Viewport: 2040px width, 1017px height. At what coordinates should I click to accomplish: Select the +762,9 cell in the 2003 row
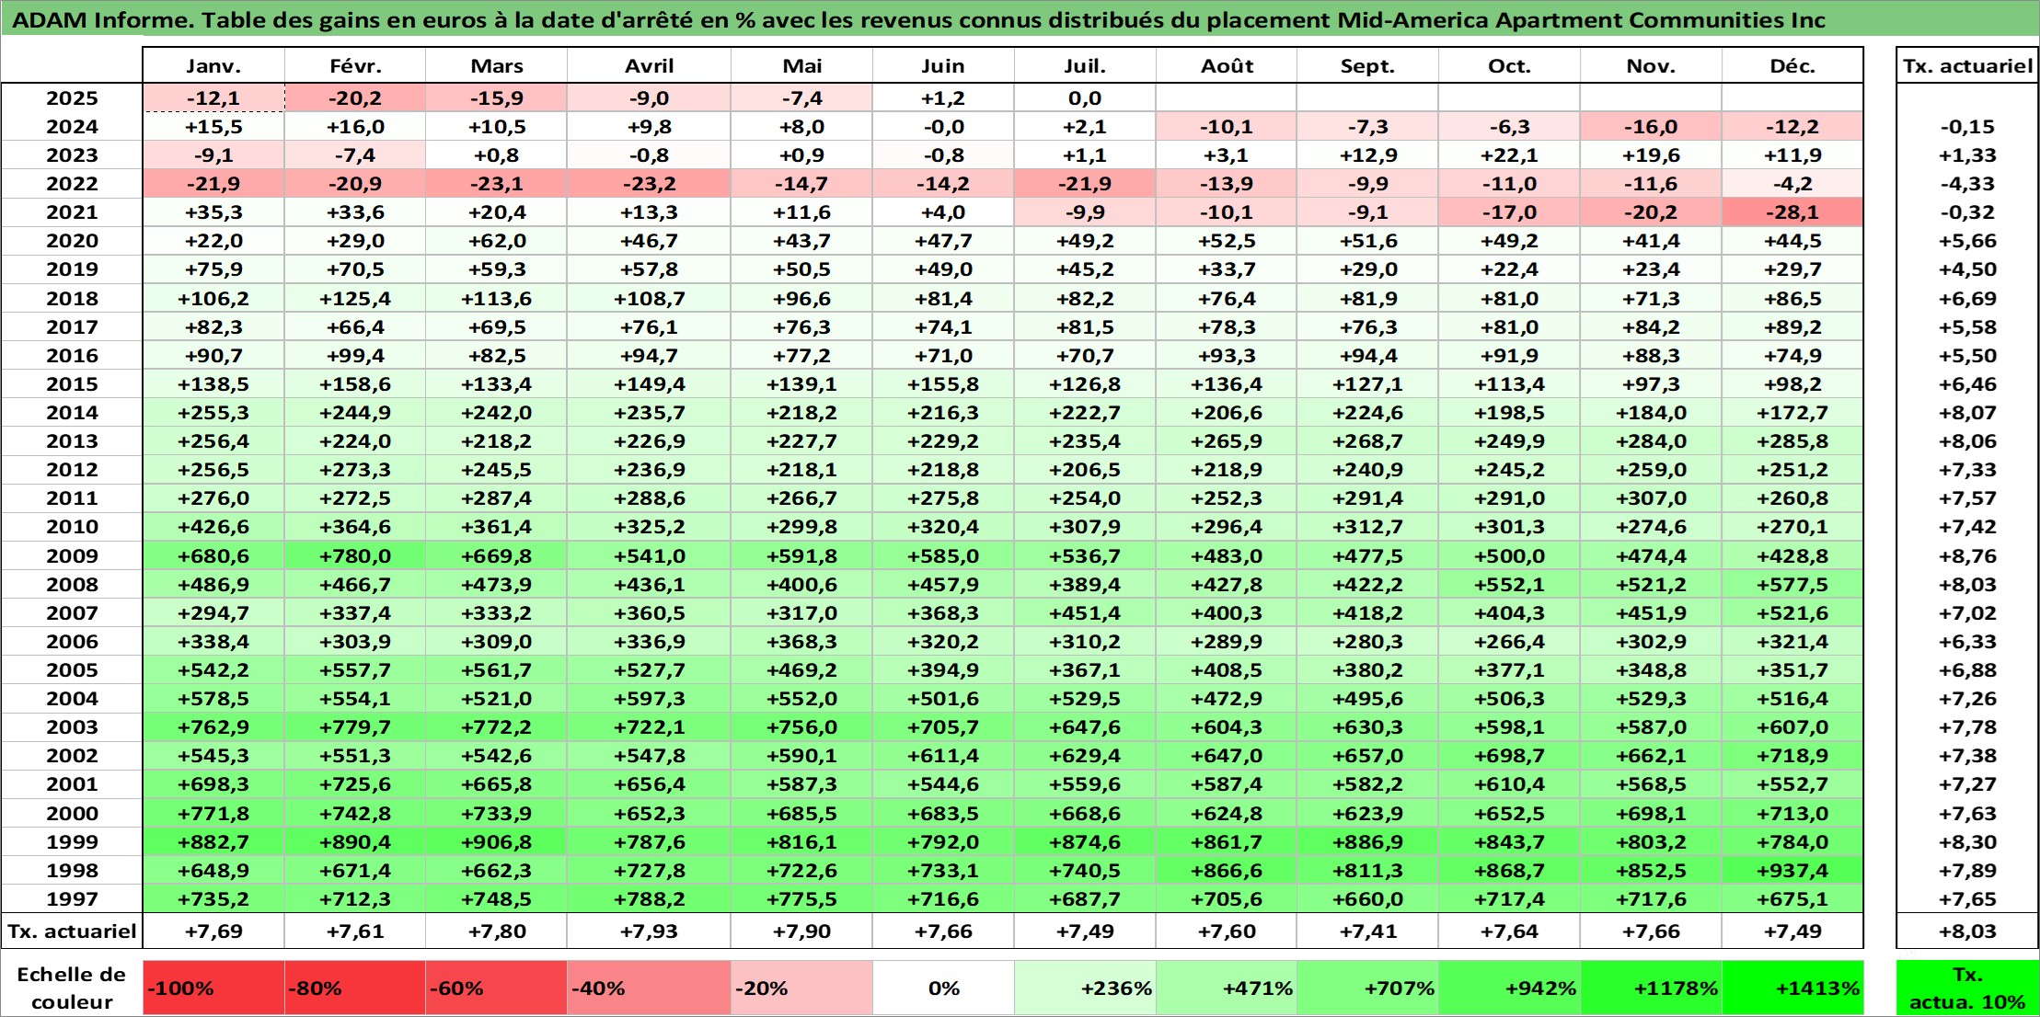[x=213, y=727]
